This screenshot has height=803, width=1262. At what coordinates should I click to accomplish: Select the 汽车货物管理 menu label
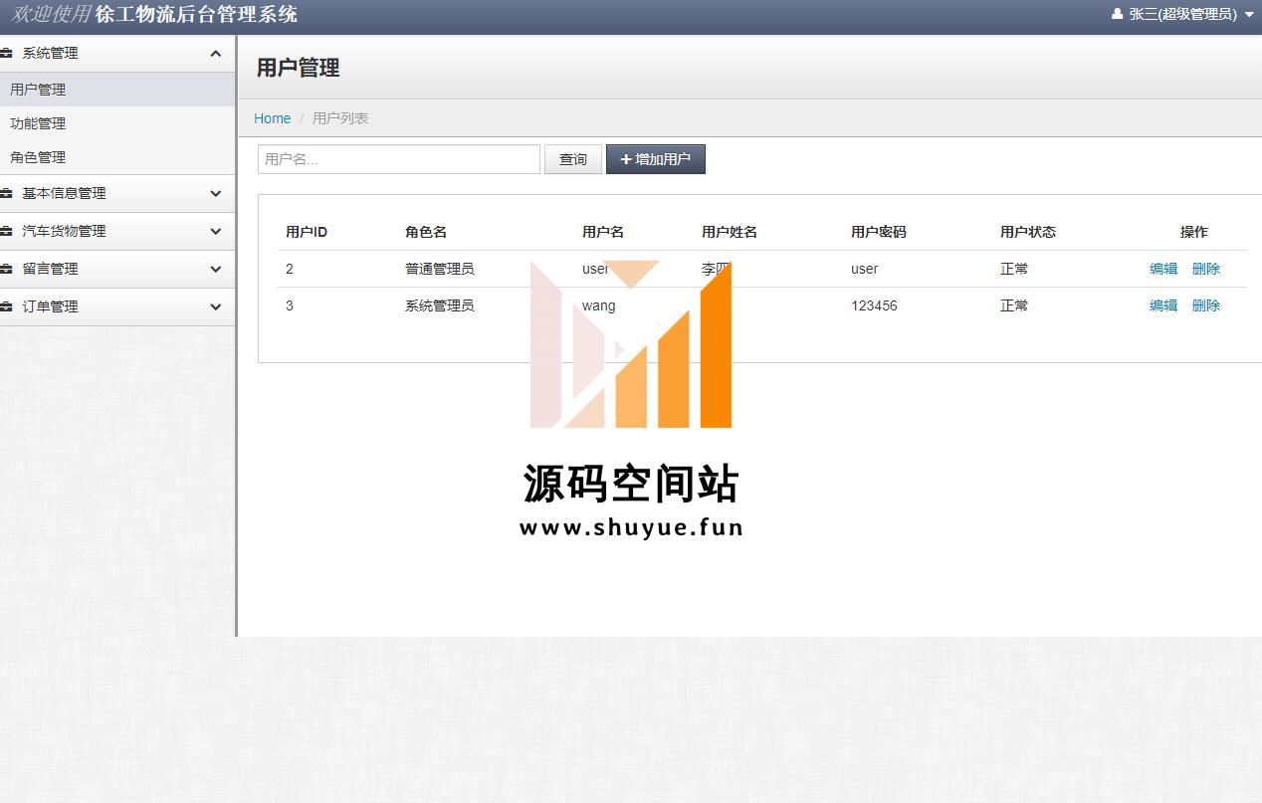[x=64, y=231]
